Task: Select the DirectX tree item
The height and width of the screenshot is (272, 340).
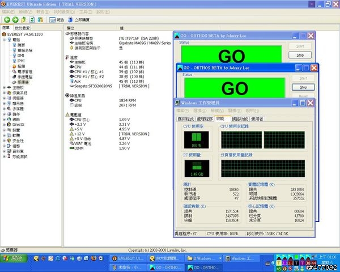Action: coord(18,125)
